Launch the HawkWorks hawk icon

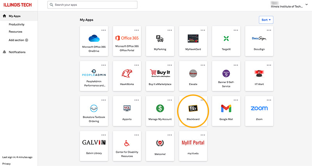pos(127,73)
